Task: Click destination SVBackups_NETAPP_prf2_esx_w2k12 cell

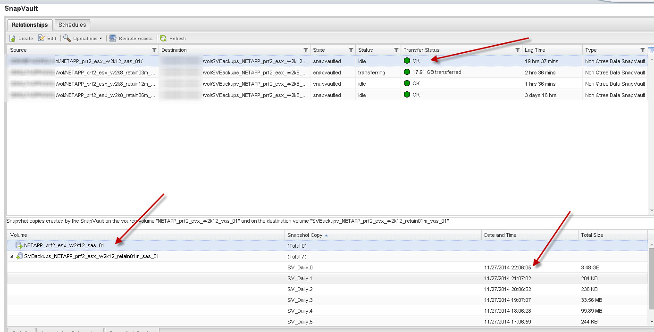Action: click(x=235, y=61)
